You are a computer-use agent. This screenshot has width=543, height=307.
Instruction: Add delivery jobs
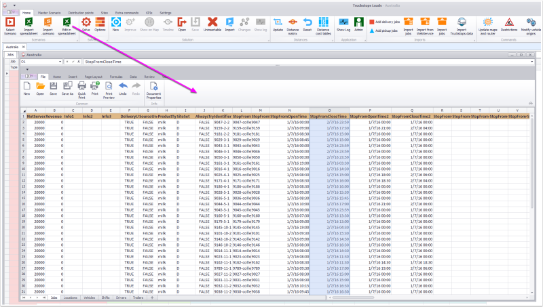384,22
